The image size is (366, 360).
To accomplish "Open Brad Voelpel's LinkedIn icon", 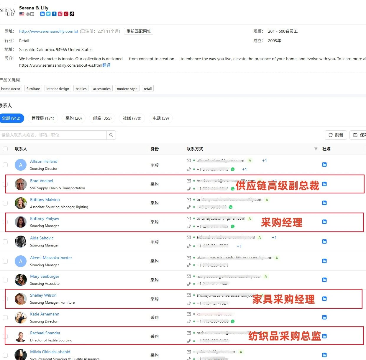I will click(x=324, y=184).
